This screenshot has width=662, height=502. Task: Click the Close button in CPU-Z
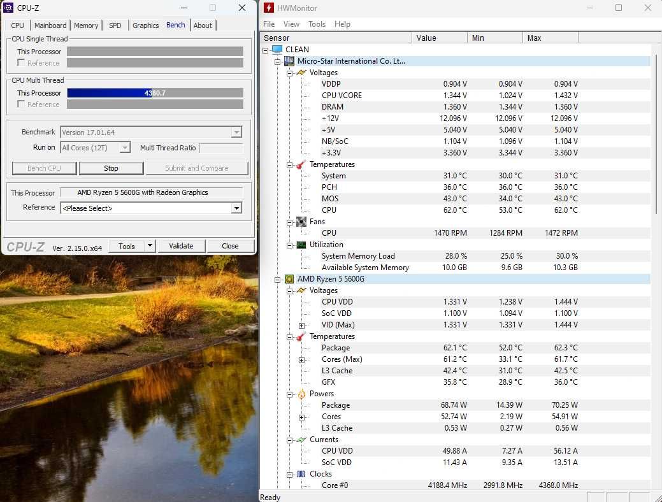pos(230,246)
